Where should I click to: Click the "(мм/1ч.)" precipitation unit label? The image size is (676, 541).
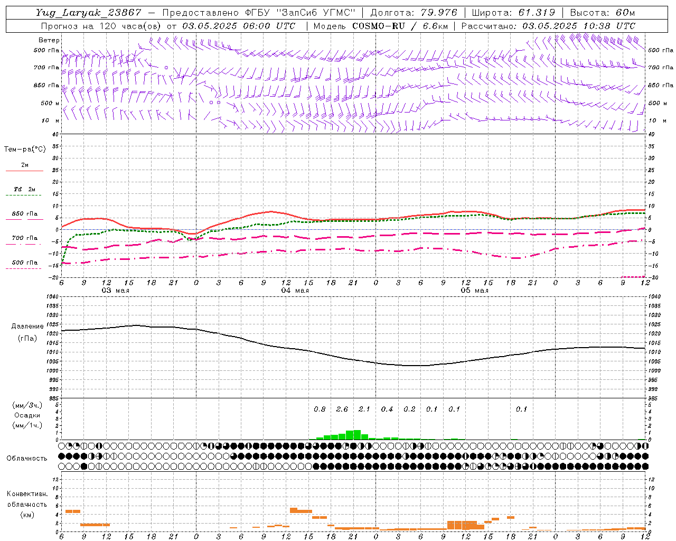27,425
